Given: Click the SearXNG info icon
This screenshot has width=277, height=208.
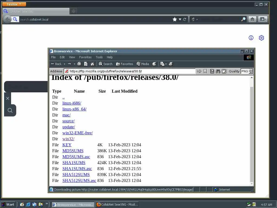Looking at the screenshot, I should tap(251, 38).
